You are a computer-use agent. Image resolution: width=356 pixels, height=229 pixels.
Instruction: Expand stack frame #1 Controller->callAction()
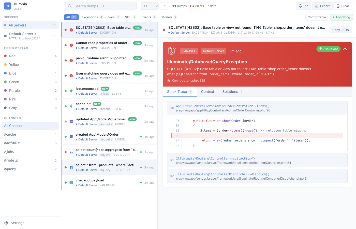tap(257, 160)
